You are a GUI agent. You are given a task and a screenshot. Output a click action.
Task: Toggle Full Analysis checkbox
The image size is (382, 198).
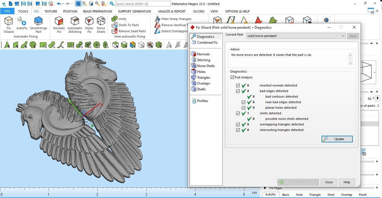(232, 77)
